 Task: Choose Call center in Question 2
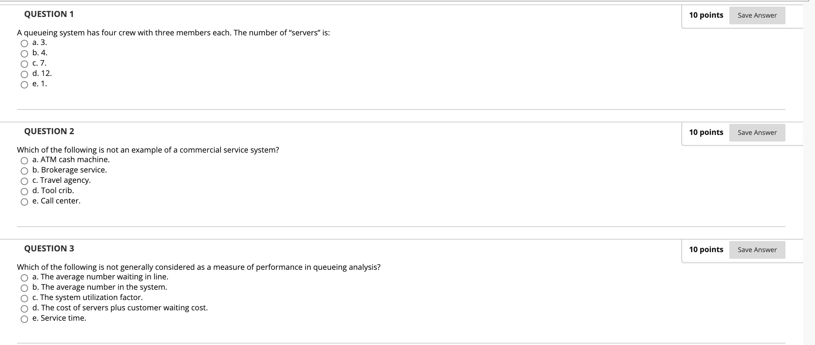(24, 201)
